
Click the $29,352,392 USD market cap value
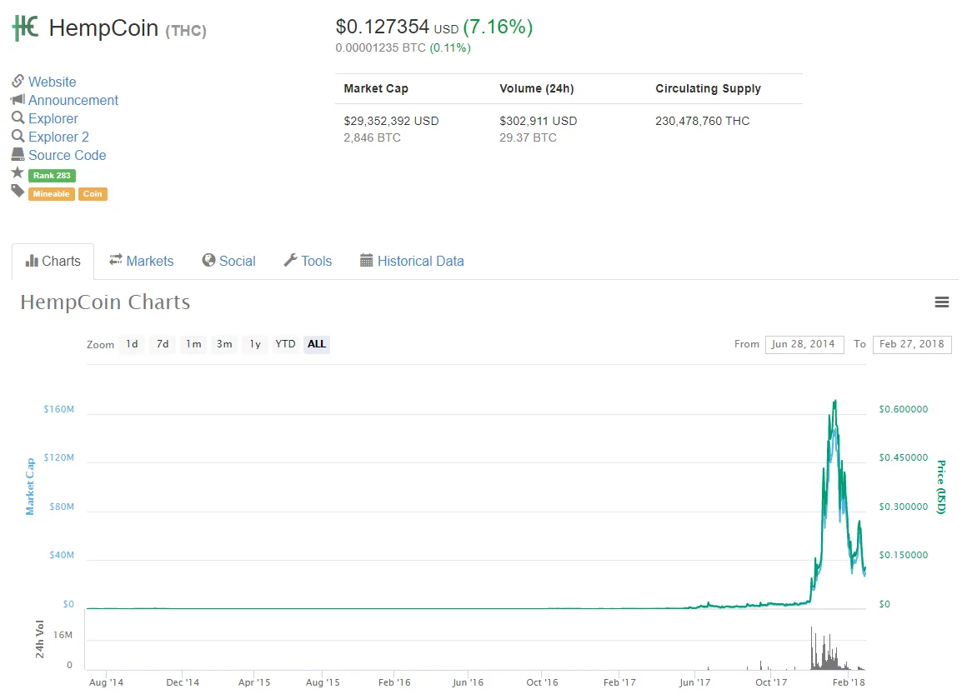pyautogui.click(x=392, y=121)
